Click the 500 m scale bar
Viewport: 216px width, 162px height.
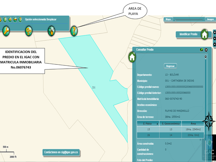point(7,152)
